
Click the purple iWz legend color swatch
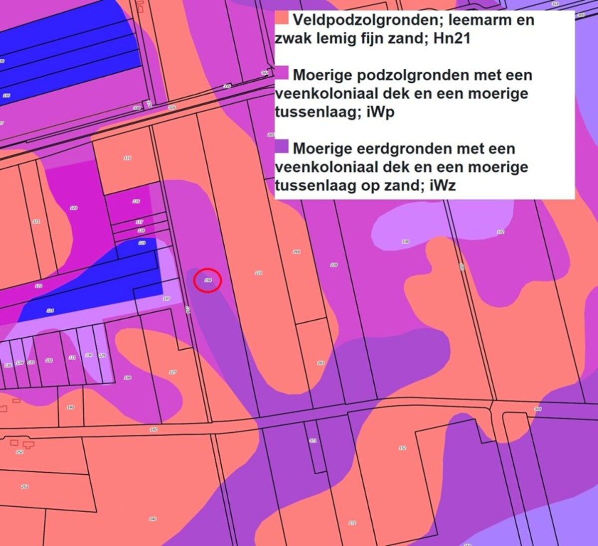tap(282, 146)
